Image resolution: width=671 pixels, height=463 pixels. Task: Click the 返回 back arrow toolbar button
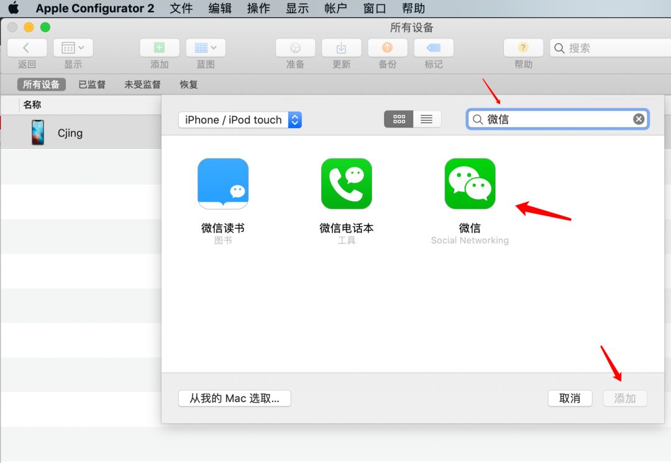27,47
